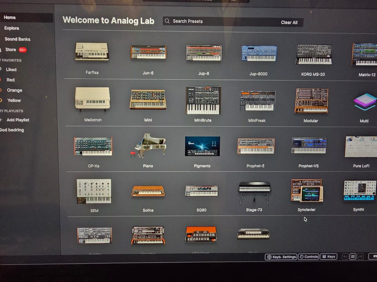Show Liked presets
377x282 pixels.
point(11,70)
